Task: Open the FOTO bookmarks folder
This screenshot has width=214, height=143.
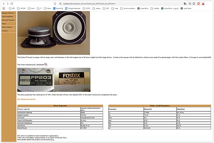Action: coord(86,9)
